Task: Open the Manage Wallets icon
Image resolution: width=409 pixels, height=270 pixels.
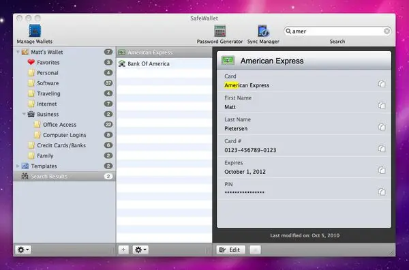Action: coord(35,31)
